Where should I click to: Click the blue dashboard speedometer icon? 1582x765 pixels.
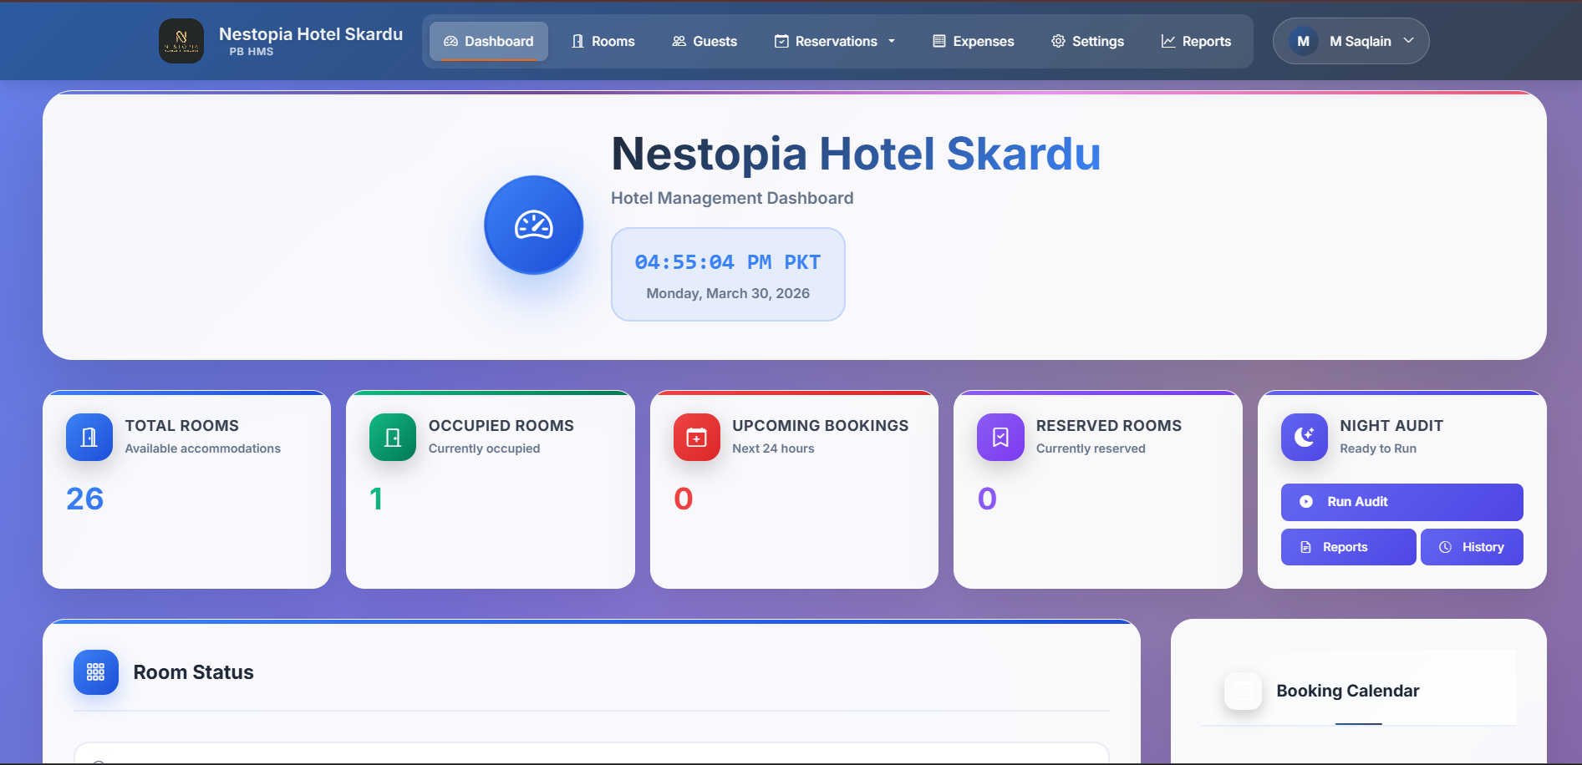[534, 225]
